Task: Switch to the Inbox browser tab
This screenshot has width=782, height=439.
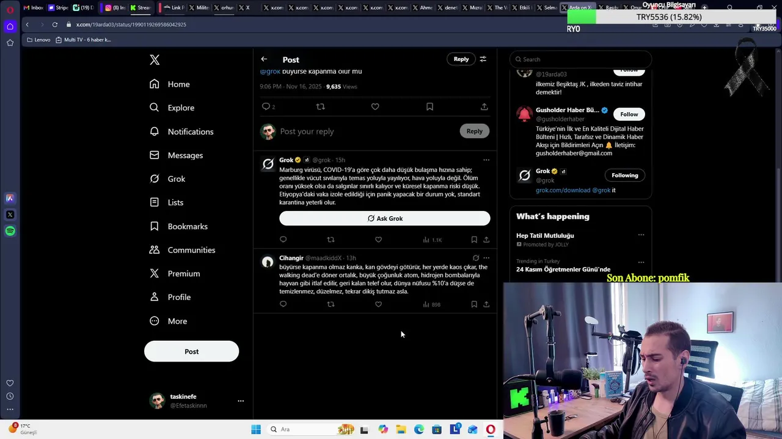Action: 34,8
